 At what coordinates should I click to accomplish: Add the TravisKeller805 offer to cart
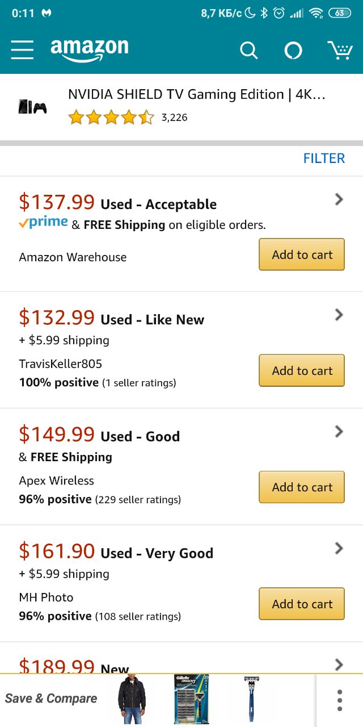302,370
